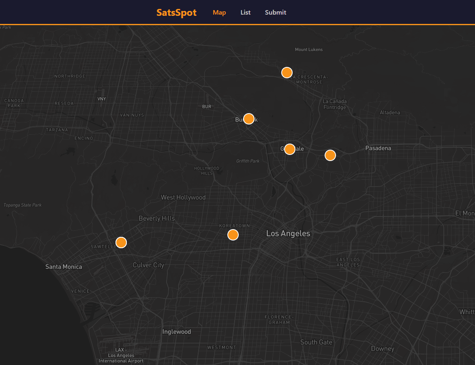Viewport: 475px width, 365px height.
Task: Select the marker near La Crescenta-Montrose
Action: 287,73
